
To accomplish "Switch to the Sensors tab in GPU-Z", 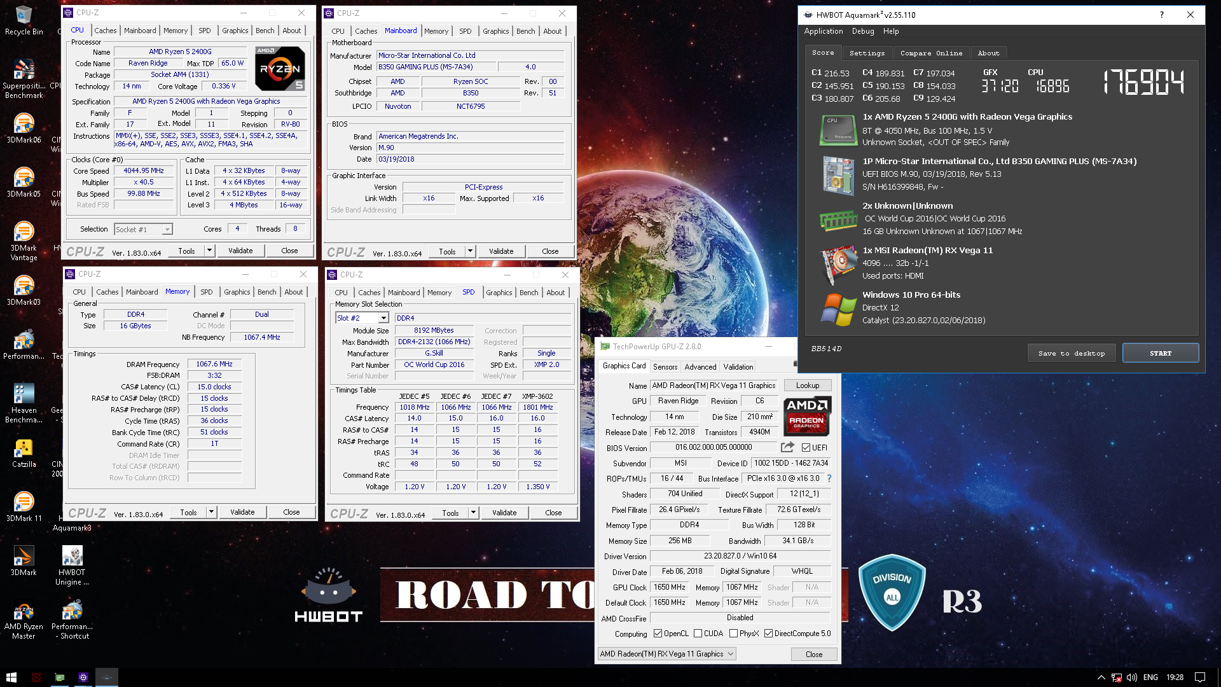I will coord(665,367).
